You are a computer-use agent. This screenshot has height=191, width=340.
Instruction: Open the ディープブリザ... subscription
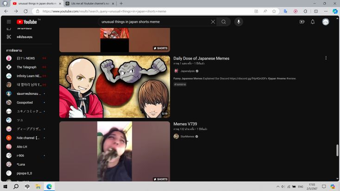[x=26, y=129]
